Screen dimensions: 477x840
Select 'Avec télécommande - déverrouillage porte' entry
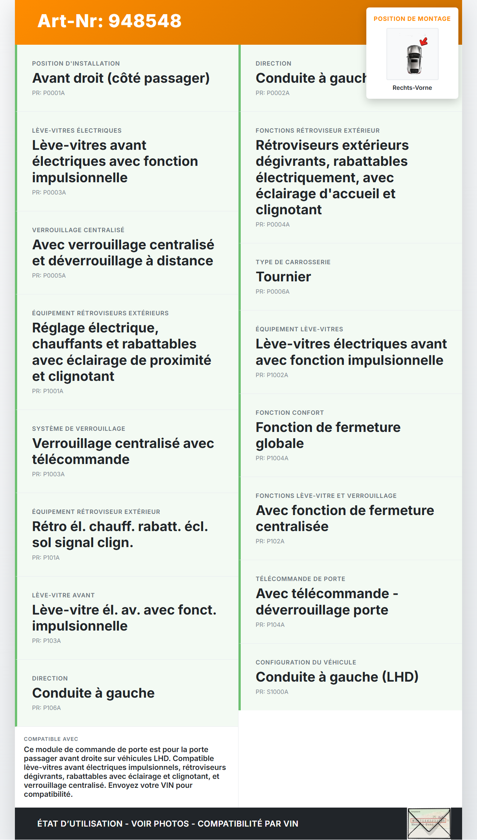click(x=327, y=601)
